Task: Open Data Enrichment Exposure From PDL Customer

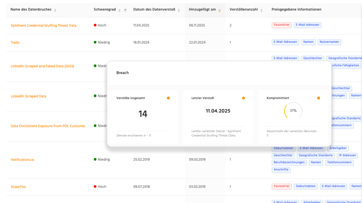Action: [48, 126]
